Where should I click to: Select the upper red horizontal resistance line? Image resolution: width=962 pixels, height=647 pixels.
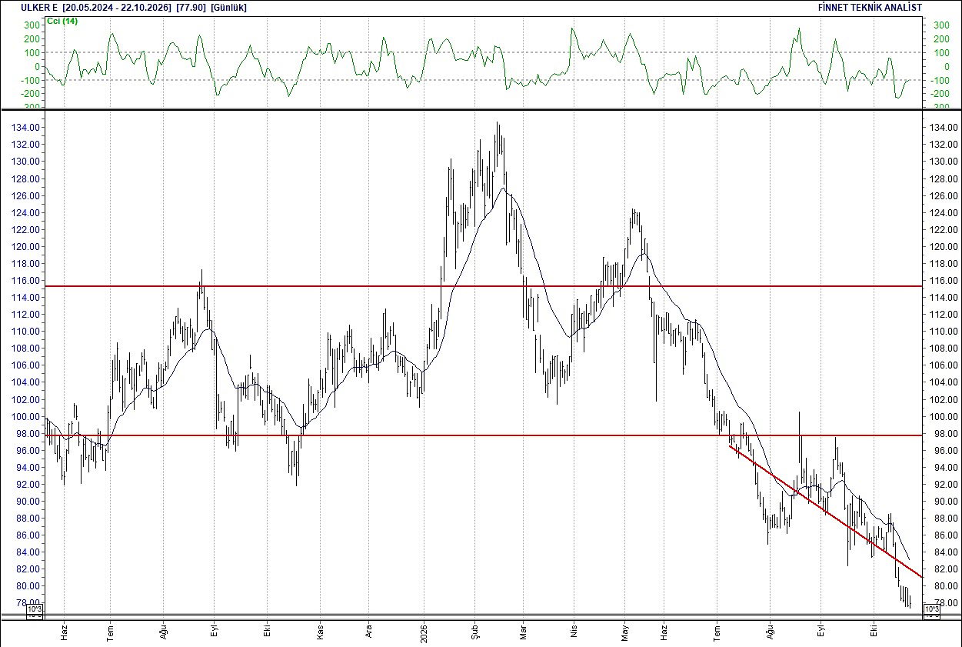pyautogui.click(x=483, y=286)
